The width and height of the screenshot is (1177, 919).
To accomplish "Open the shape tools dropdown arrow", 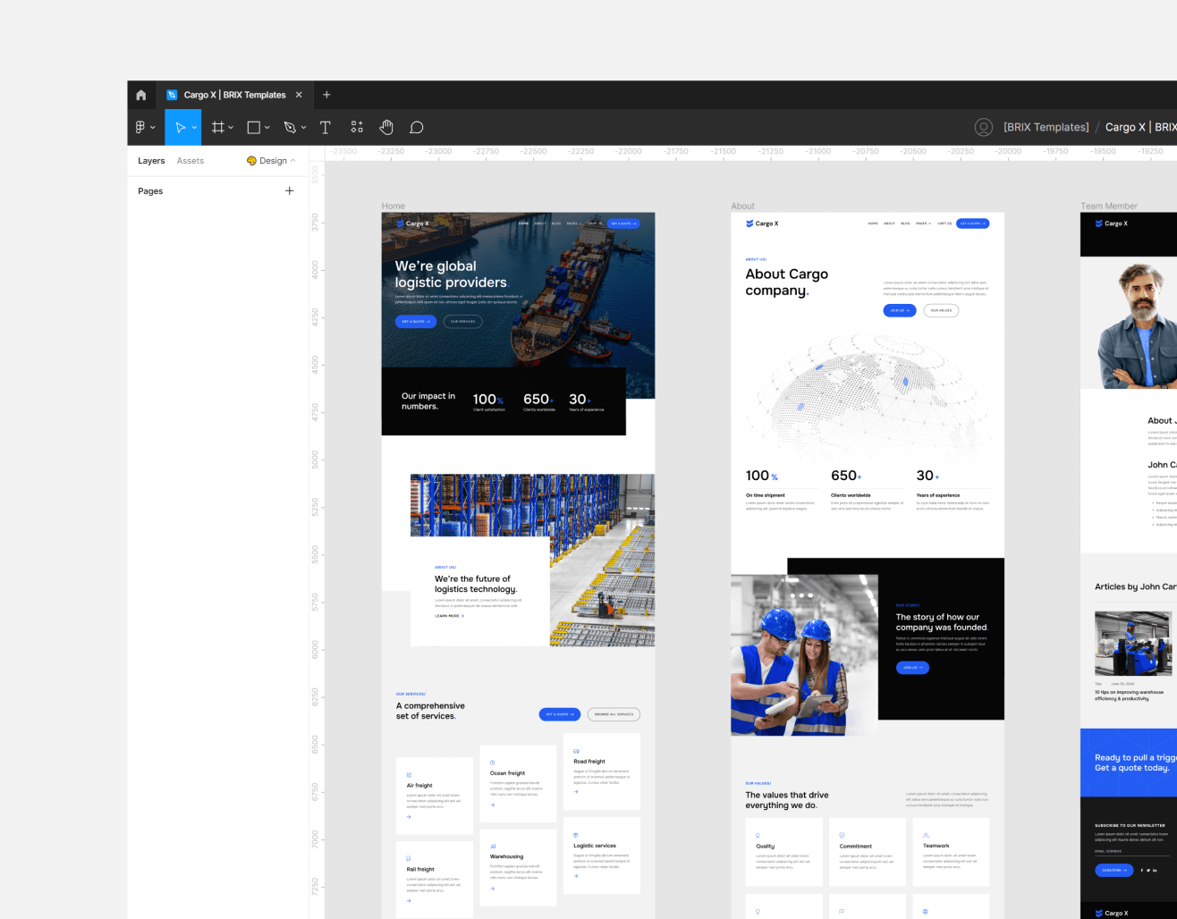I will 266,127.
